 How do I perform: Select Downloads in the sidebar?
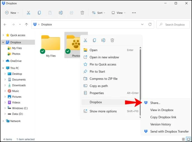pos(19,85)
